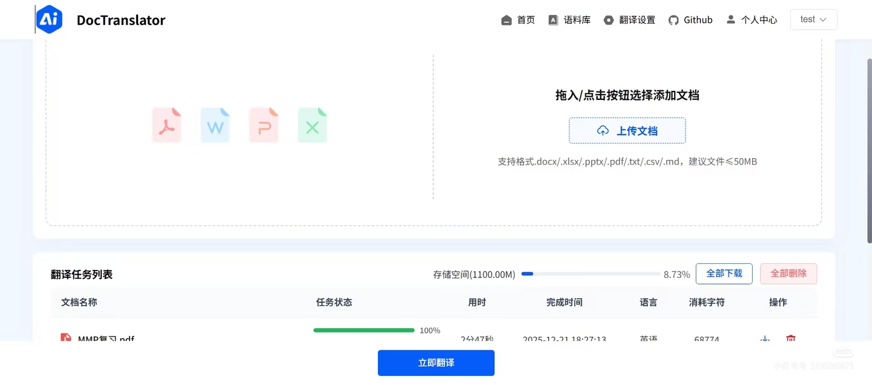The height and width of the screenshot is (385, 872).
Task: Click the storage space usage progress bar
Action: pos(591,274)
